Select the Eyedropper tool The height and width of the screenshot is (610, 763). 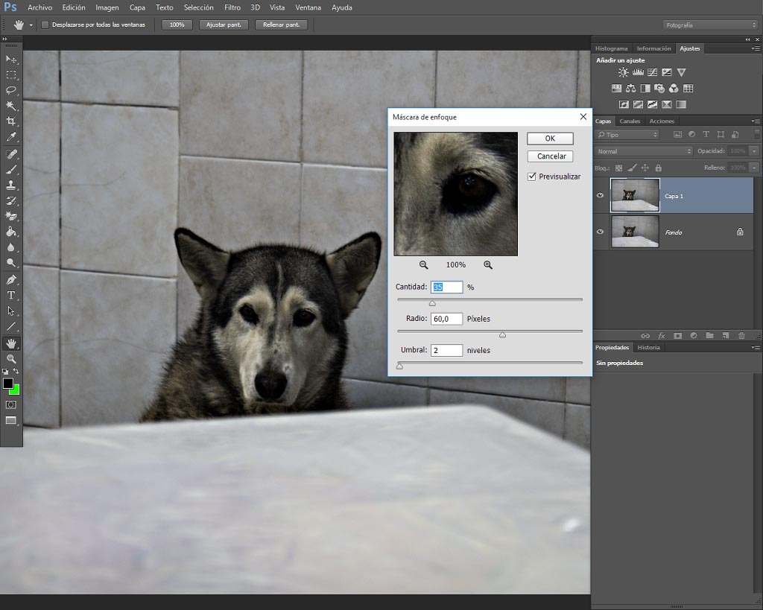(10, 137)
